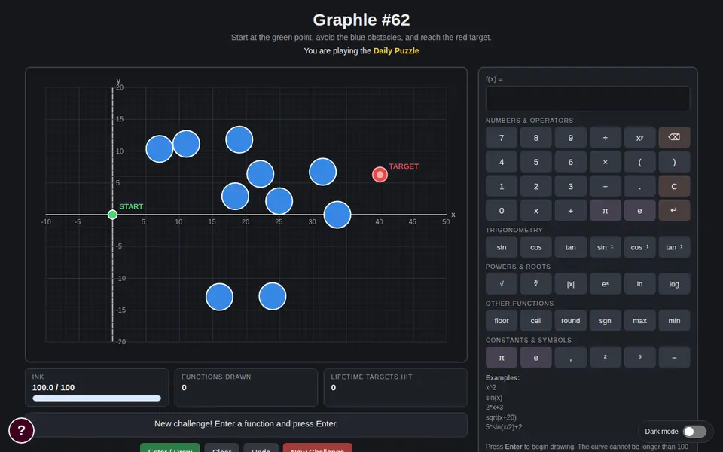723x452 pixels.
Task: Click the green START point on graph
Action: [112, 215]
